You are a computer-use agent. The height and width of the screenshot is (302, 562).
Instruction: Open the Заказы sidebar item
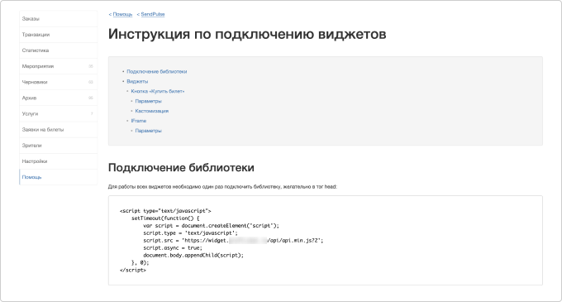click(x=58, y=19)
